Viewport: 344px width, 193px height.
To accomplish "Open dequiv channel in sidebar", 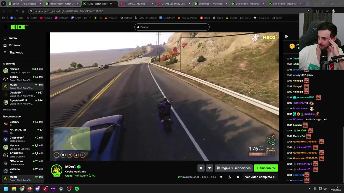I will 23,78.
